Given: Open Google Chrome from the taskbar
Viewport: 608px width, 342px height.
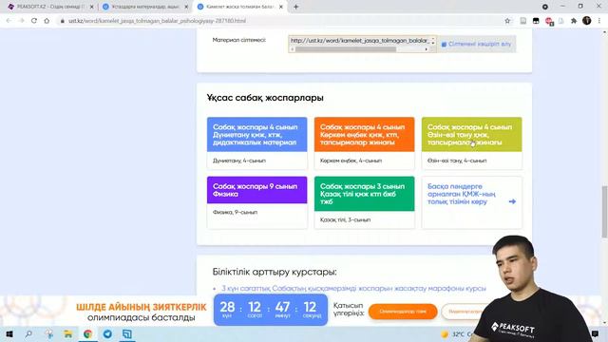Looking at the screenshot, I should click(x=87, y=333).
